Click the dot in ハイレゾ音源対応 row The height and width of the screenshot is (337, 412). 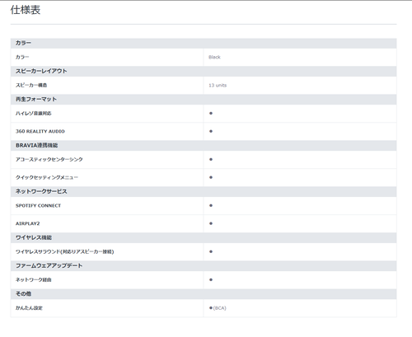[x=211, y=113]
